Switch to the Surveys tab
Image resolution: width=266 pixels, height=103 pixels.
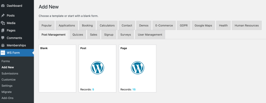[126, 34]
